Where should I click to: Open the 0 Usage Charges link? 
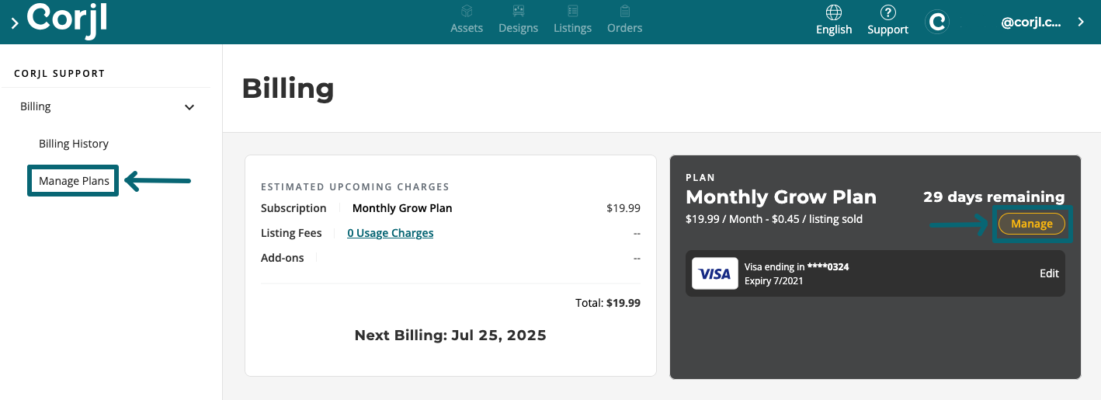coord(391,233)
